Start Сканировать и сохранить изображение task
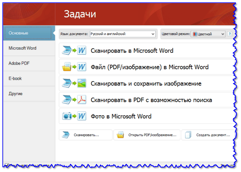 [x=147, y=83]
